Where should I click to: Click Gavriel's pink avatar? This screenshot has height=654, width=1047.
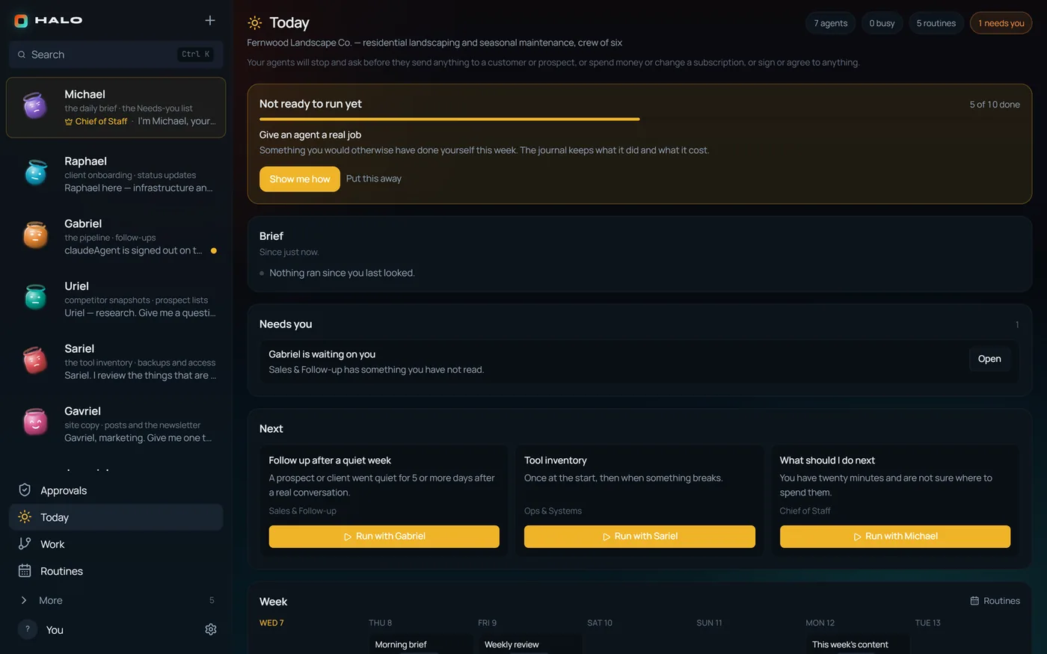pos(35,423)
